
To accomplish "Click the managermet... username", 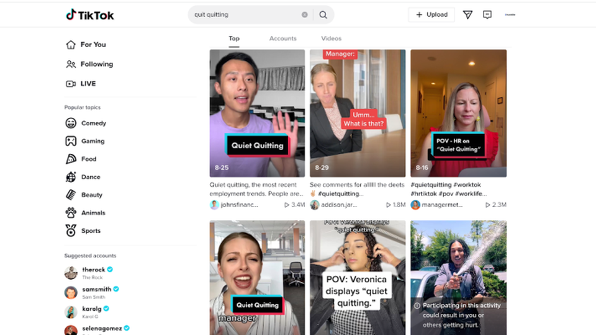I will tap(442, 205).
